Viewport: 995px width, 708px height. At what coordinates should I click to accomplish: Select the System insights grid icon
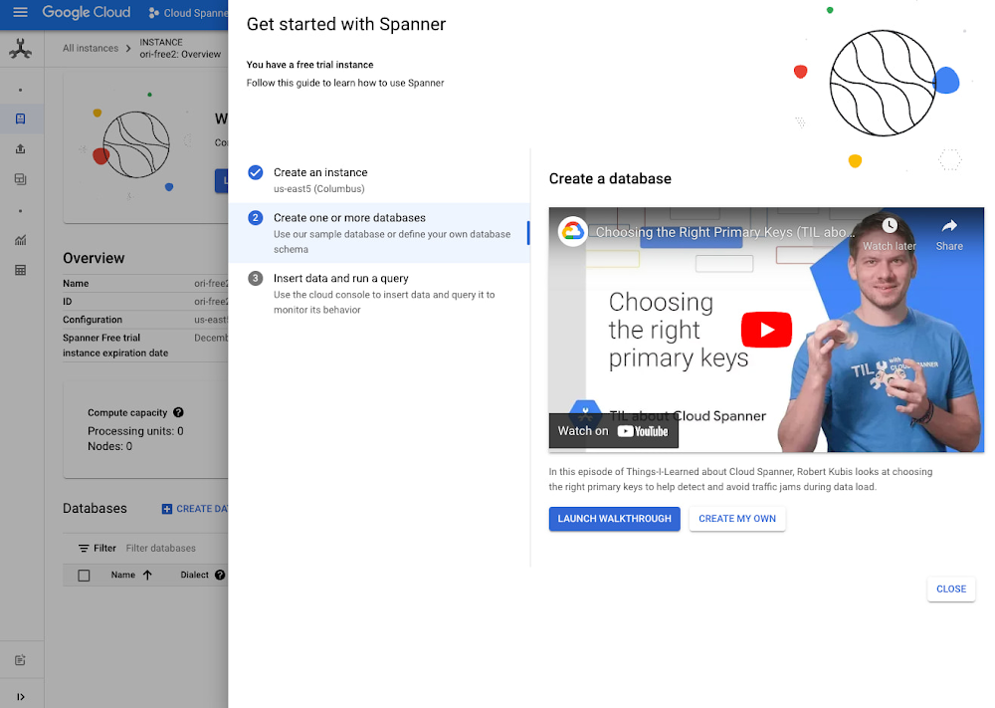(x=22, y=270)
